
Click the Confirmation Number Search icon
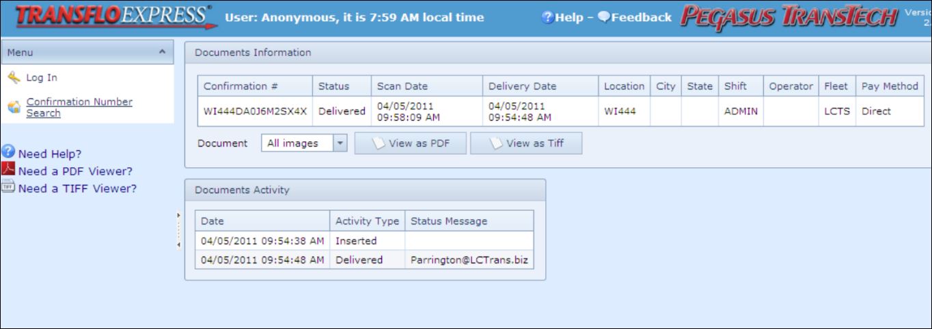(x=13, y=107)
